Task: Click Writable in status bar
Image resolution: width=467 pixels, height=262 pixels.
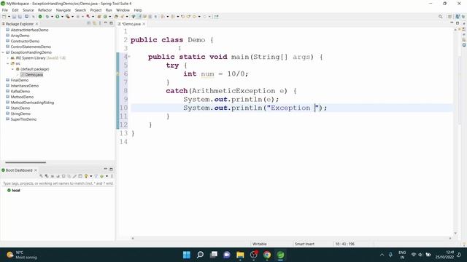Action: click(260, 244)
